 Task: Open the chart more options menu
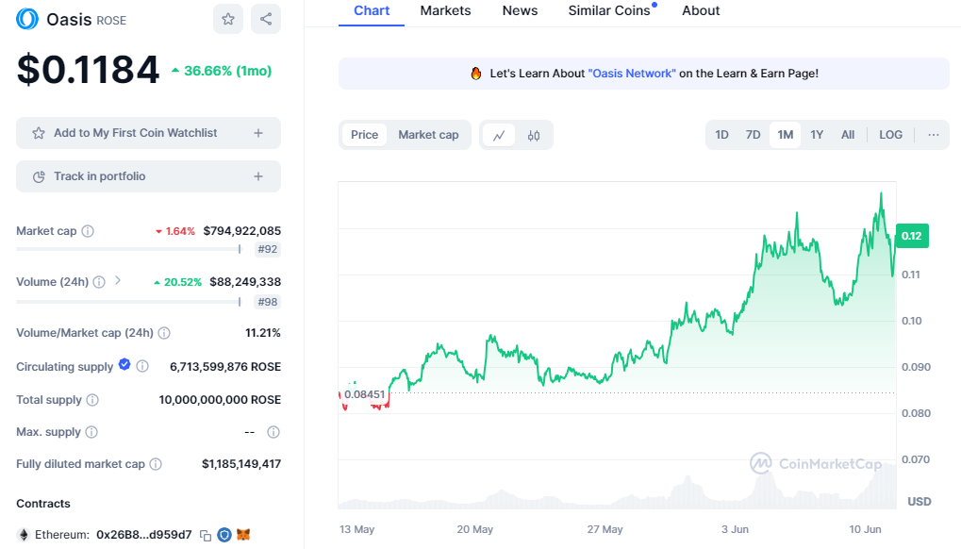[x=933, y=135]
